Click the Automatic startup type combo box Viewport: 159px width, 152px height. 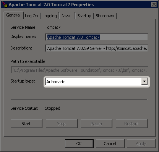(x=97, y=82)
